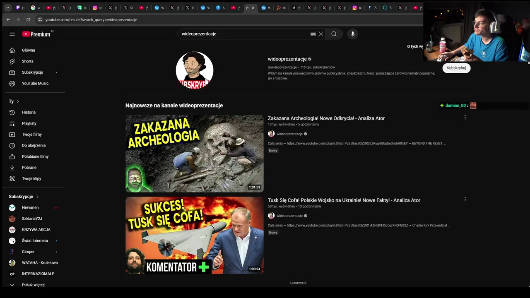The image size is (530, 298).
Task: Open options menu for Zakazana Archeologia
Action: [465, 118]
